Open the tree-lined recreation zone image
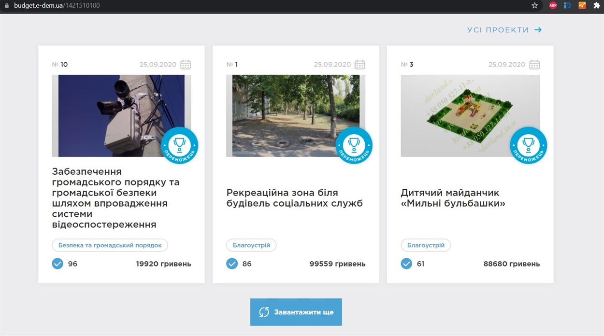This screenshot has width=604, height=336. click(x=296, y=116)
